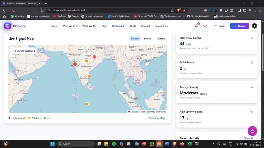Viewport: 264px width, 148px height.
Task: Open the Dashboard nav link
Action: pyautogui.click(x=118, y=26)
